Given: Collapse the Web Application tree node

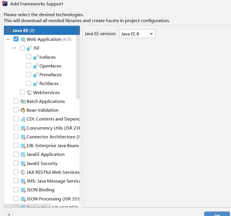Looking at the screenshot, I should [8, 39].
